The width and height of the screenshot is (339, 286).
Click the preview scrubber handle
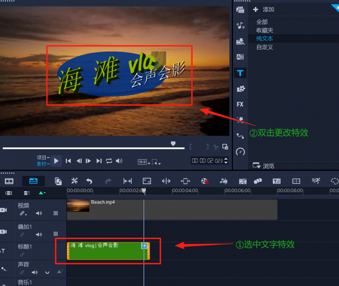[173, 144]
